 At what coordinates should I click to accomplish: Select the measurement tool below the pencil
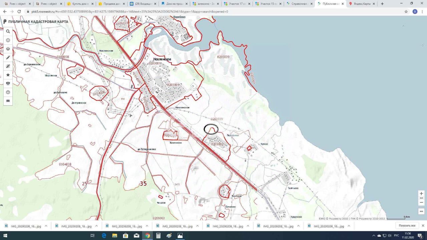pyautogui.click(x=8, y=66)
